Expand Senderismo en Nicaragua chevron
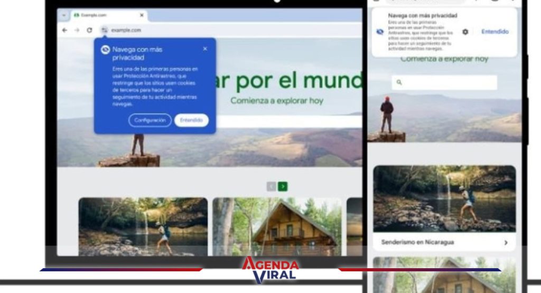The image size is (541, 293). [x=506, y=242]
